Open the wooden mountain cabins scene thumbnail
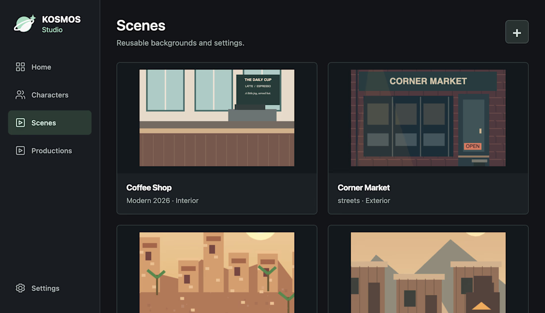The width and height of the screenshot is (545, 313). [x=428, y=272]
